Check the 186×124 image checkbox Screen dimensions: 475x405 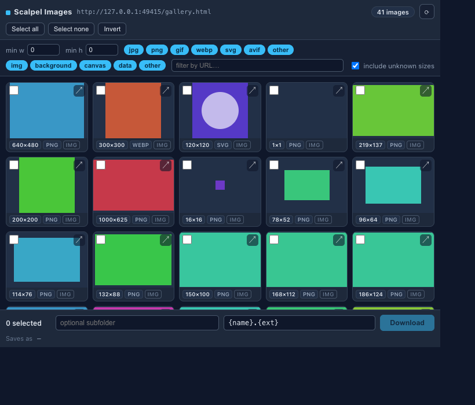click(x=360, y=240)
